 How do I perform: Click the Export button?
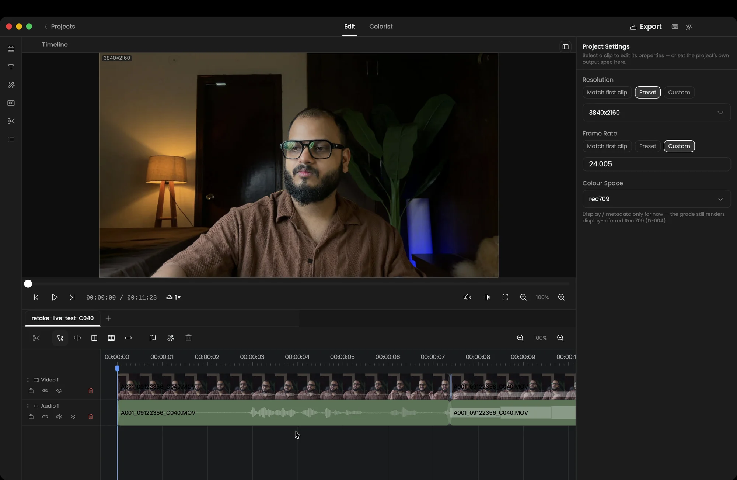coord(646,27)
